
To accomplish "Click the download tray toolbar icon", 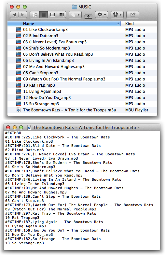I will 88,16.
